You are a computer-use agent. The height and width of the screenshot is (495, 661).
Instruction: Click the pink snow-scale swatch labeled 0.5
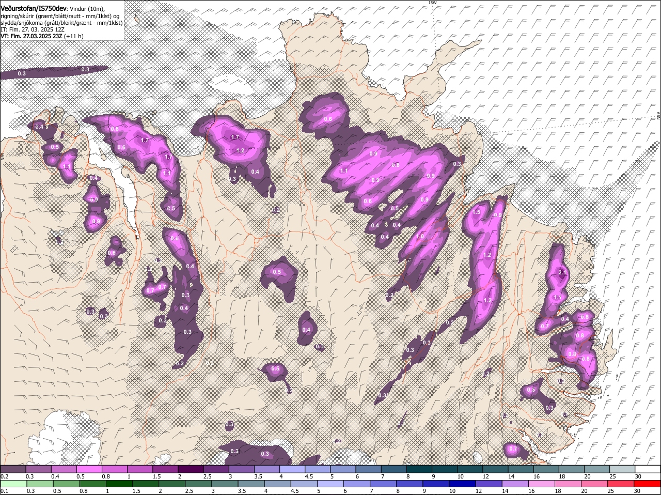(x=89, y=469)
